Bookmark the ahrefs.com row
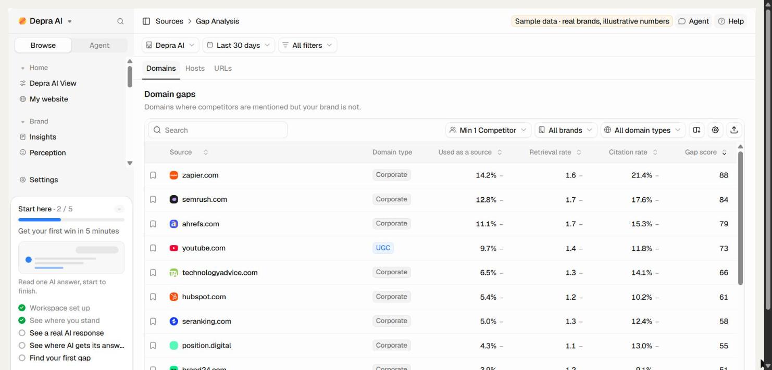772x370 pixels. tap(153, 224)
